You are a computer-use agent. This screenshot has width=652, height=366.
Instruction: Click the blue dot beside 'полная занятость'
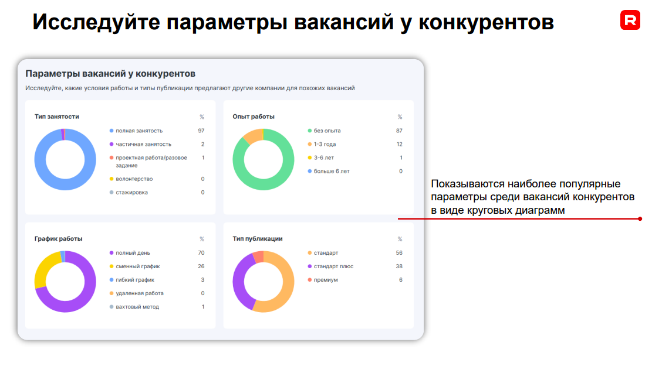(112, 131)
